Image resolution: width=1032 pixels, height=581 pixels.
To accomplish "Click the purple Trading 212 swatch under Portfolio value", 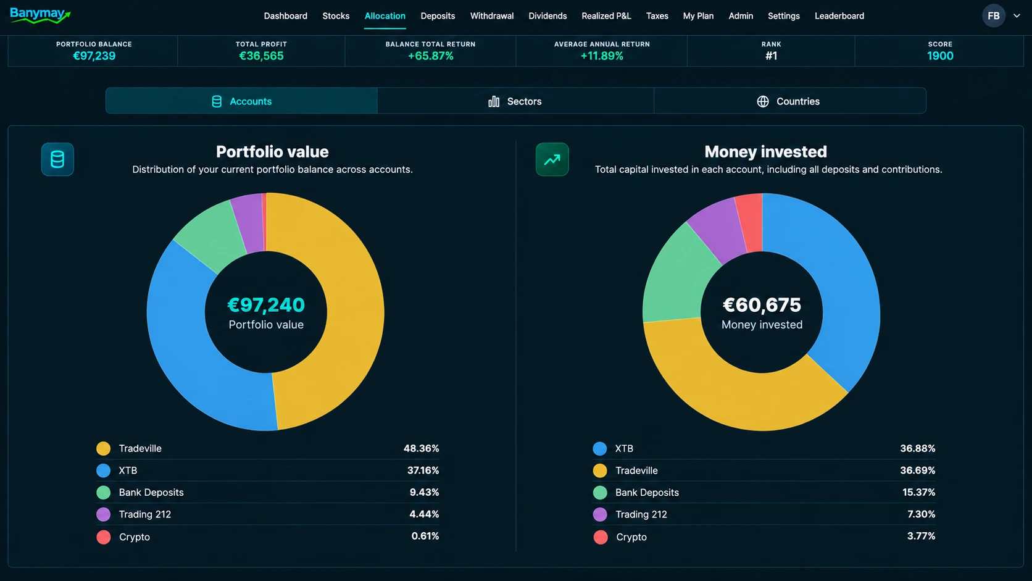I will click(x=104, y=514).
